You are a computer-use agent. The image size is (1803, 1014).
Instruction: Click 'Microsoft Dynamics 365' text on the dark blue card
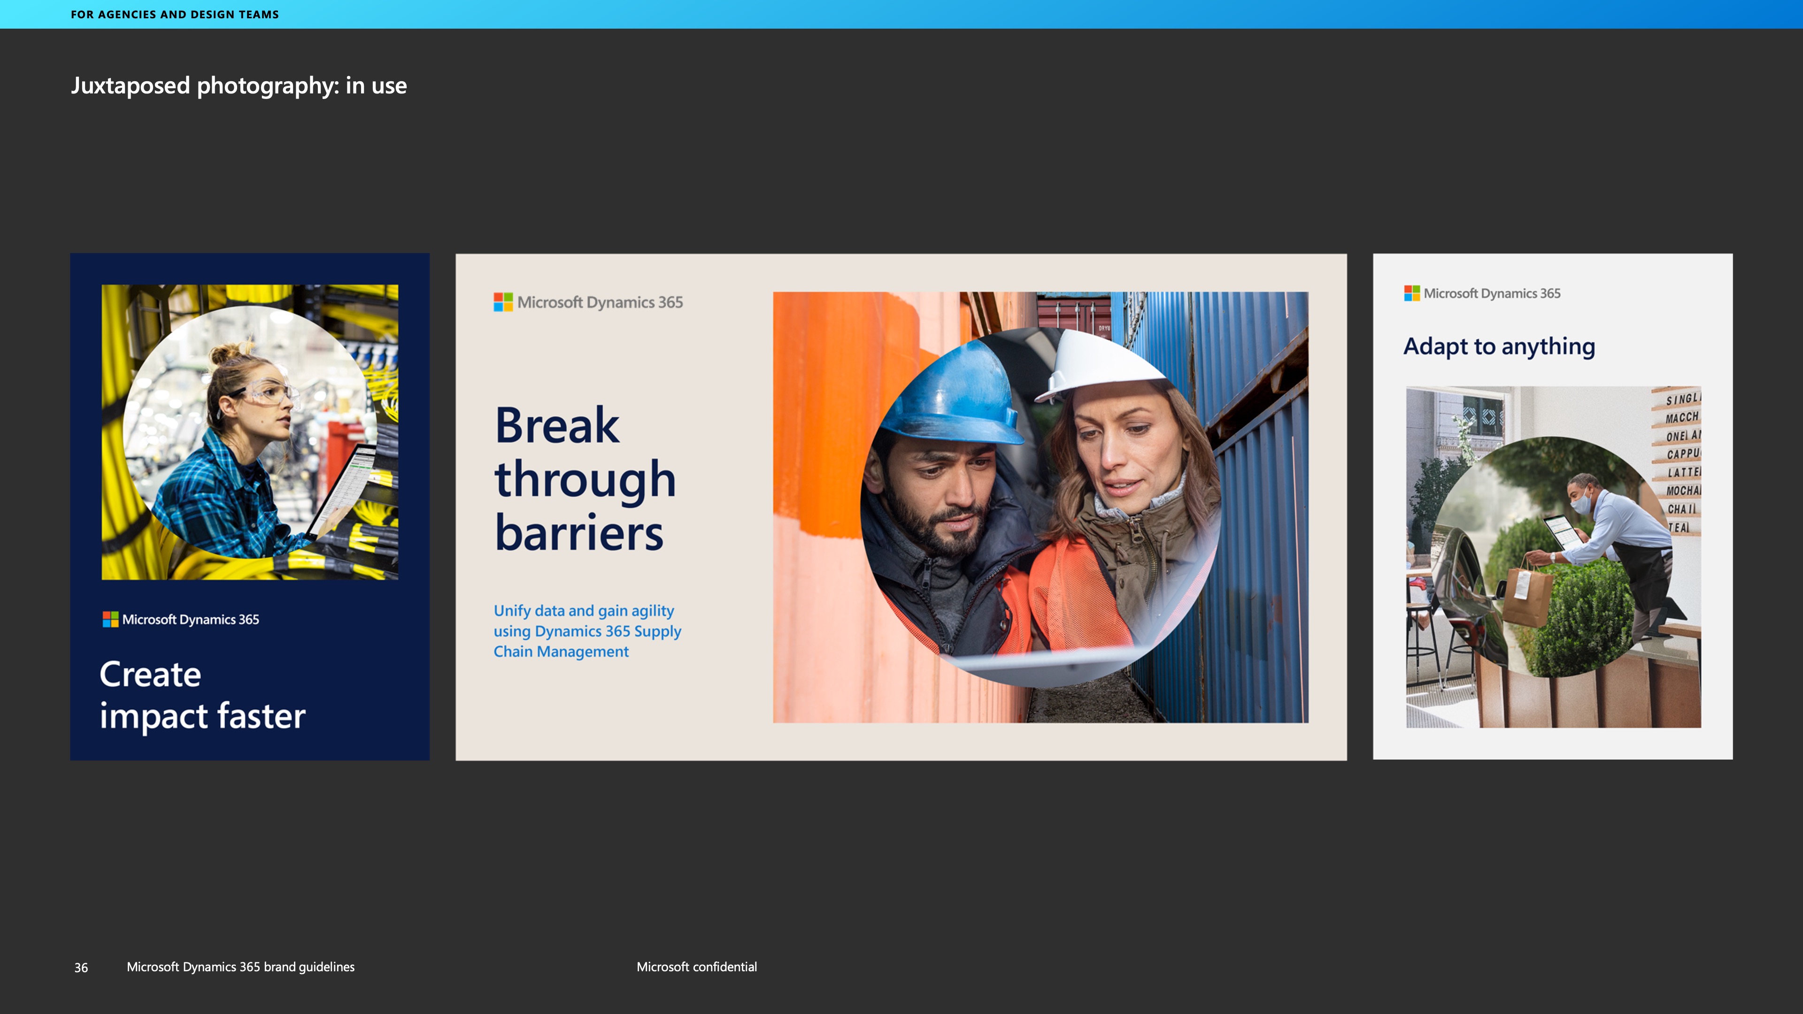(190, 619)
